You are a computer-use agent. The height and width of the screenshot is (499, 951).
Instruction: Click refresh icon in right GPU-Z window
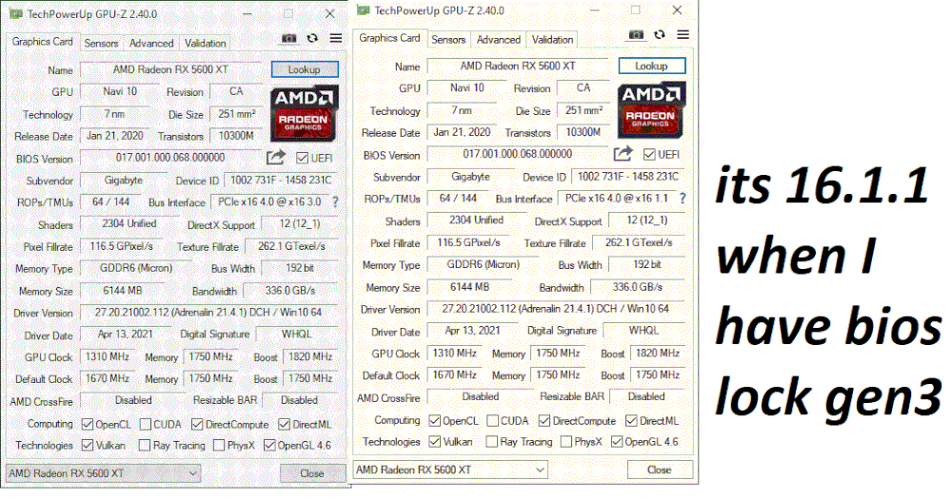click(660, 34)
